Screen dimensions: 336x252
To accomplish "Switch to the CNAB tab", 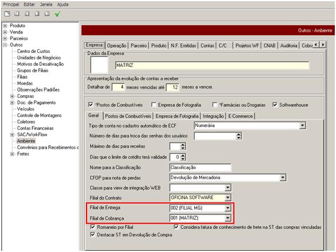I will [x=270, y=46].
